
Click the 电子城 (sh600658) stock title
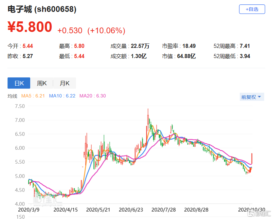click(x=42, y=10)
